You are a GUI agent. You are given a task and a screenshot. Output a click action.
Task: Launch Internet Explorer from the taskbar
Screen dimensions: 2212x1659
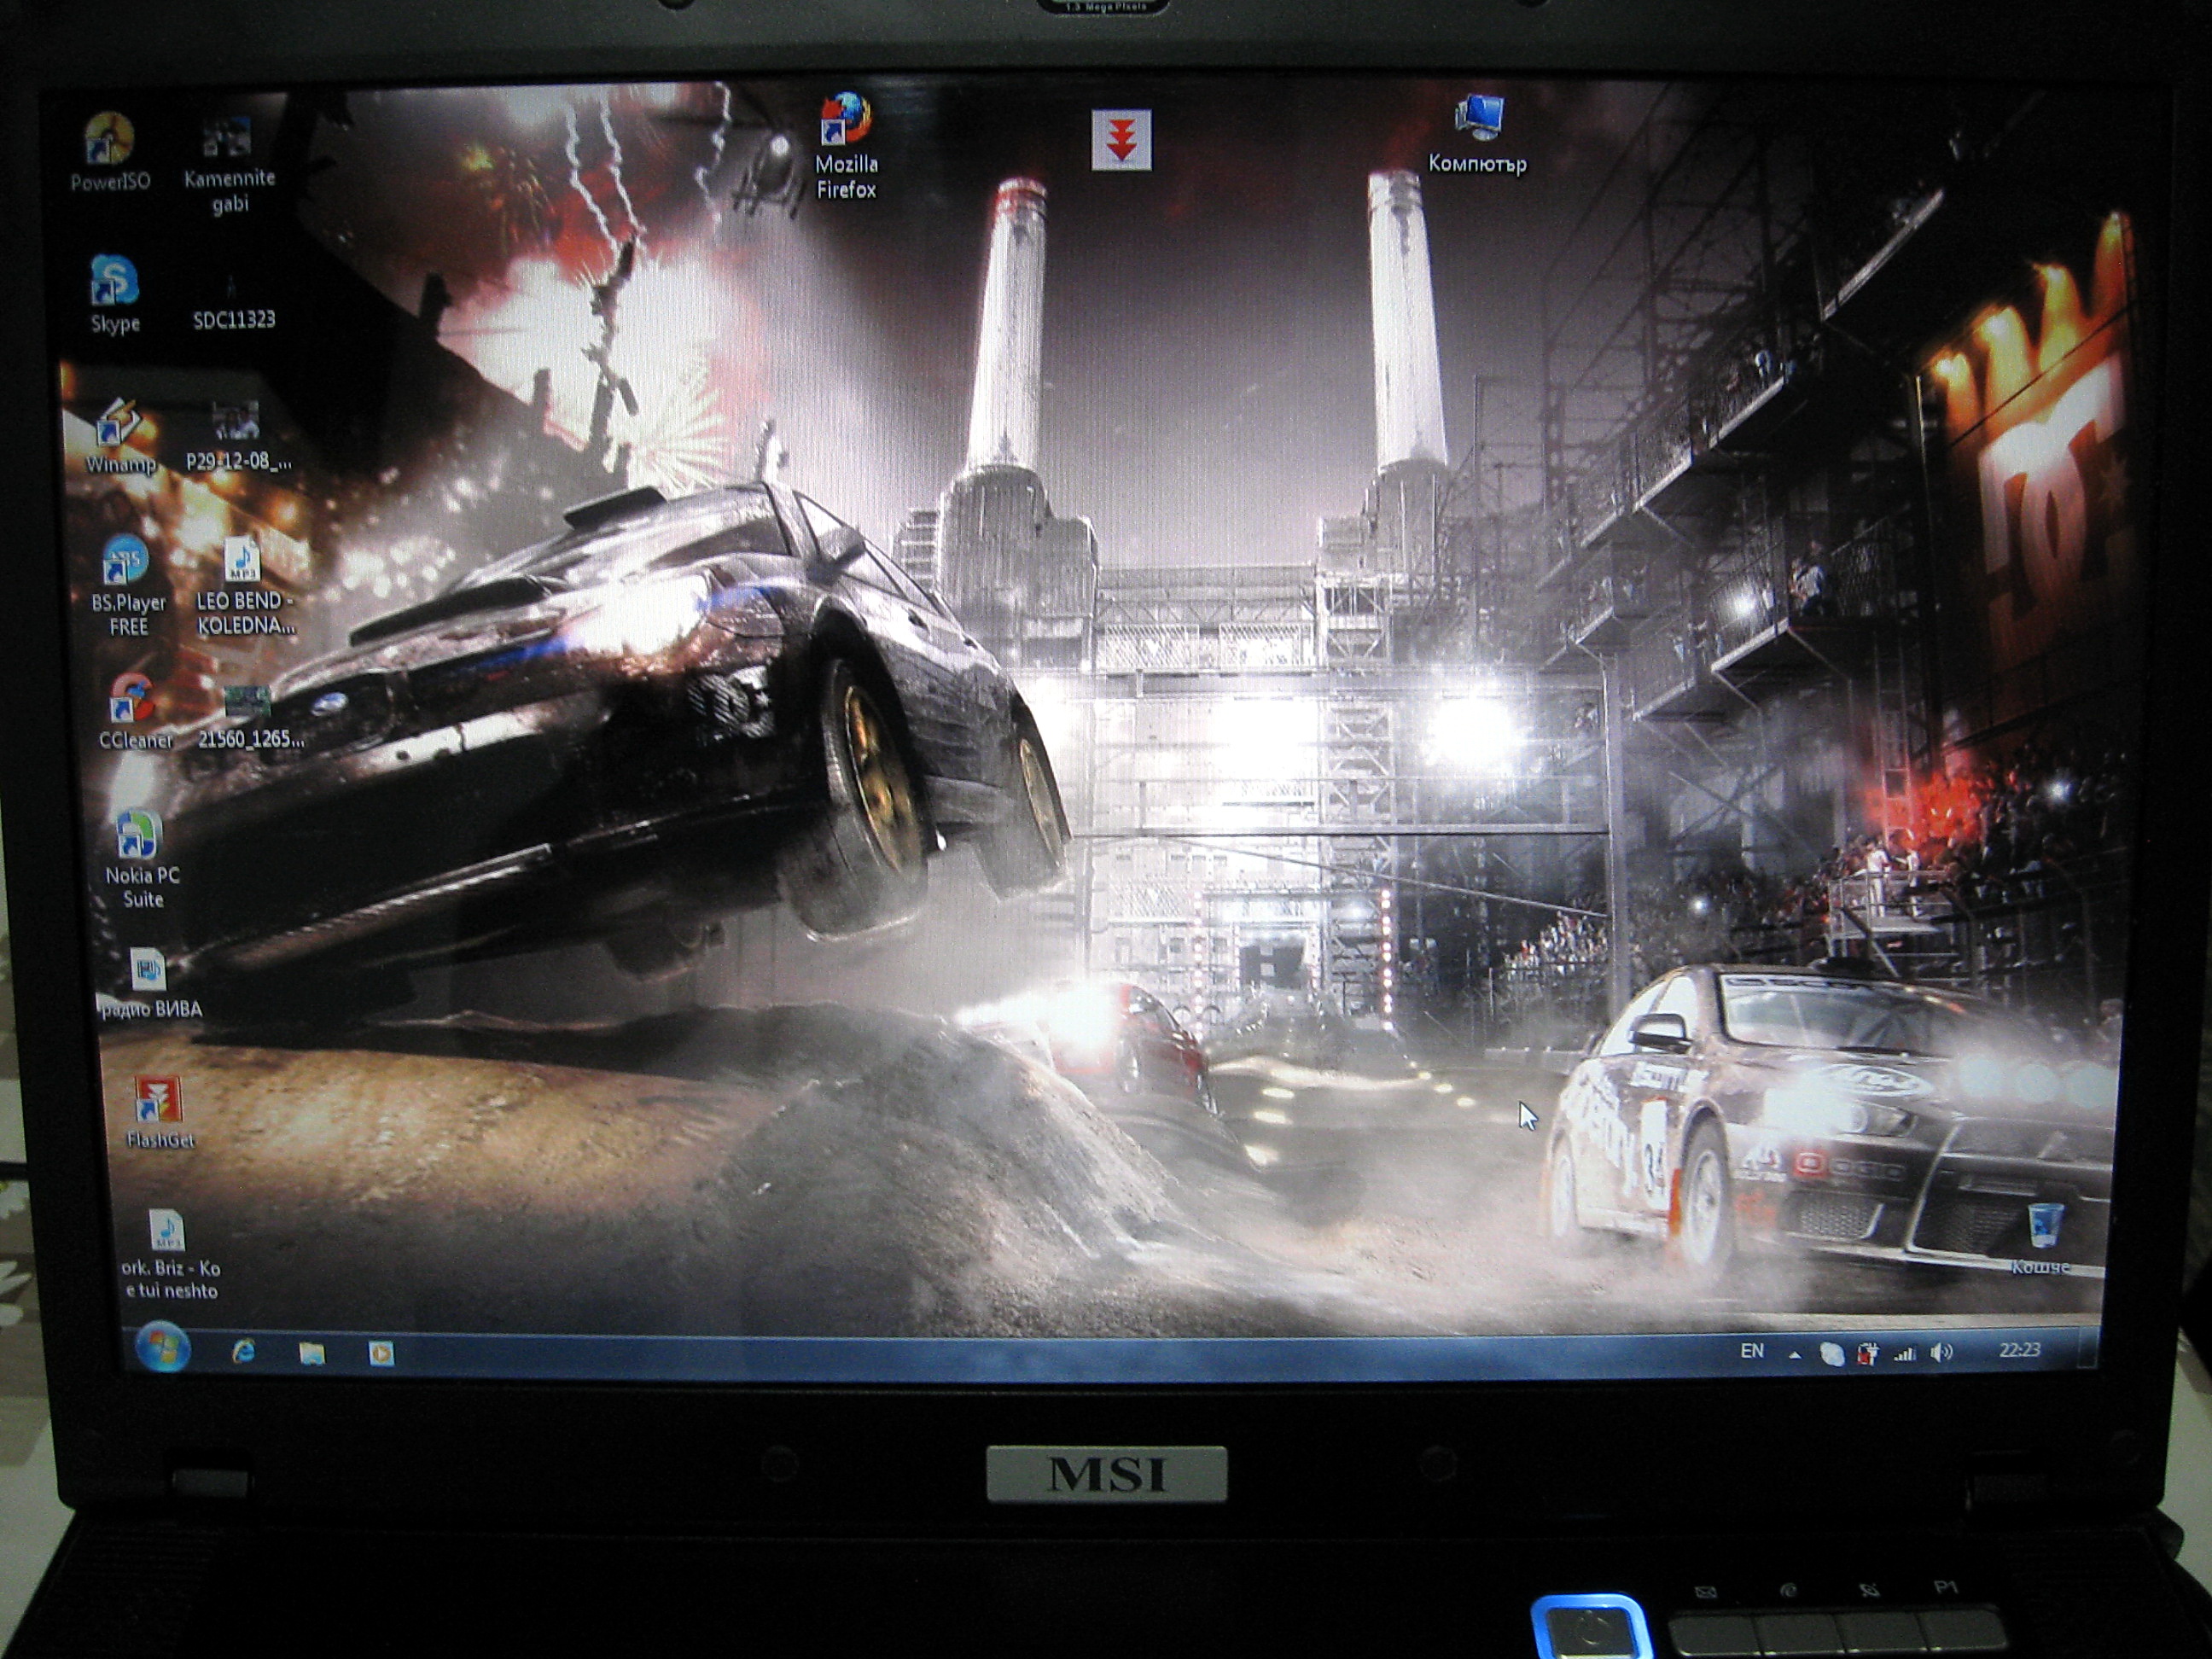243,1352
